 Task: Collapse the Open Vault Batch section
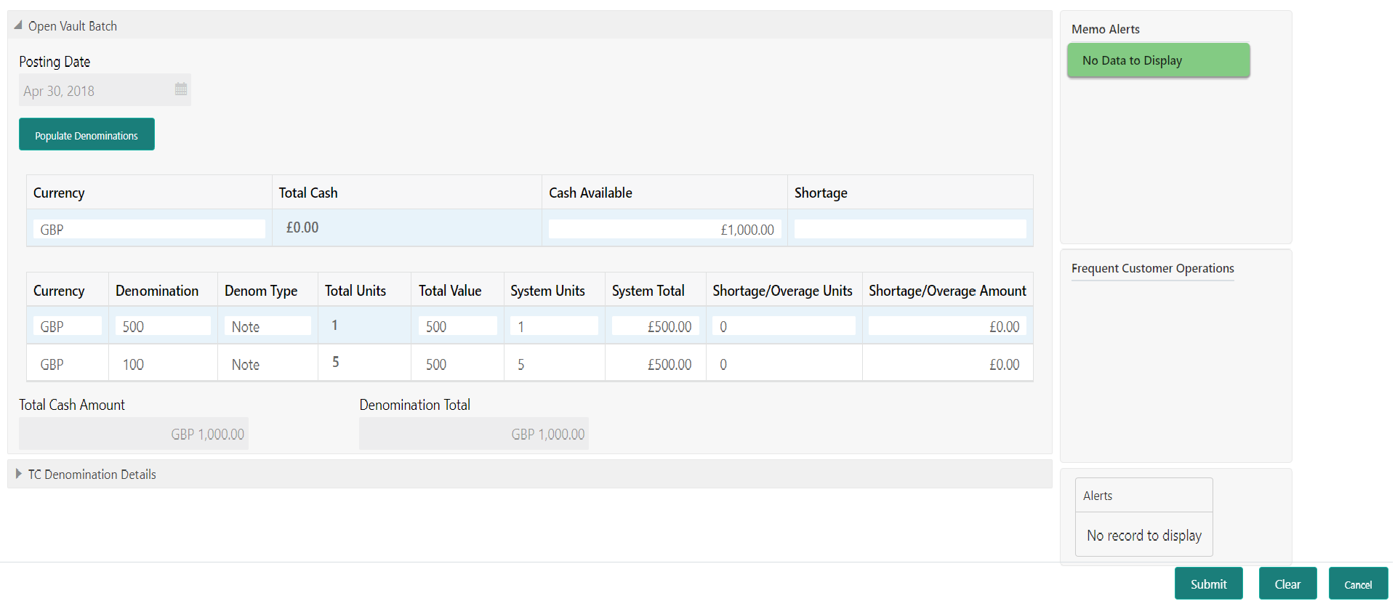pos(18,25)
